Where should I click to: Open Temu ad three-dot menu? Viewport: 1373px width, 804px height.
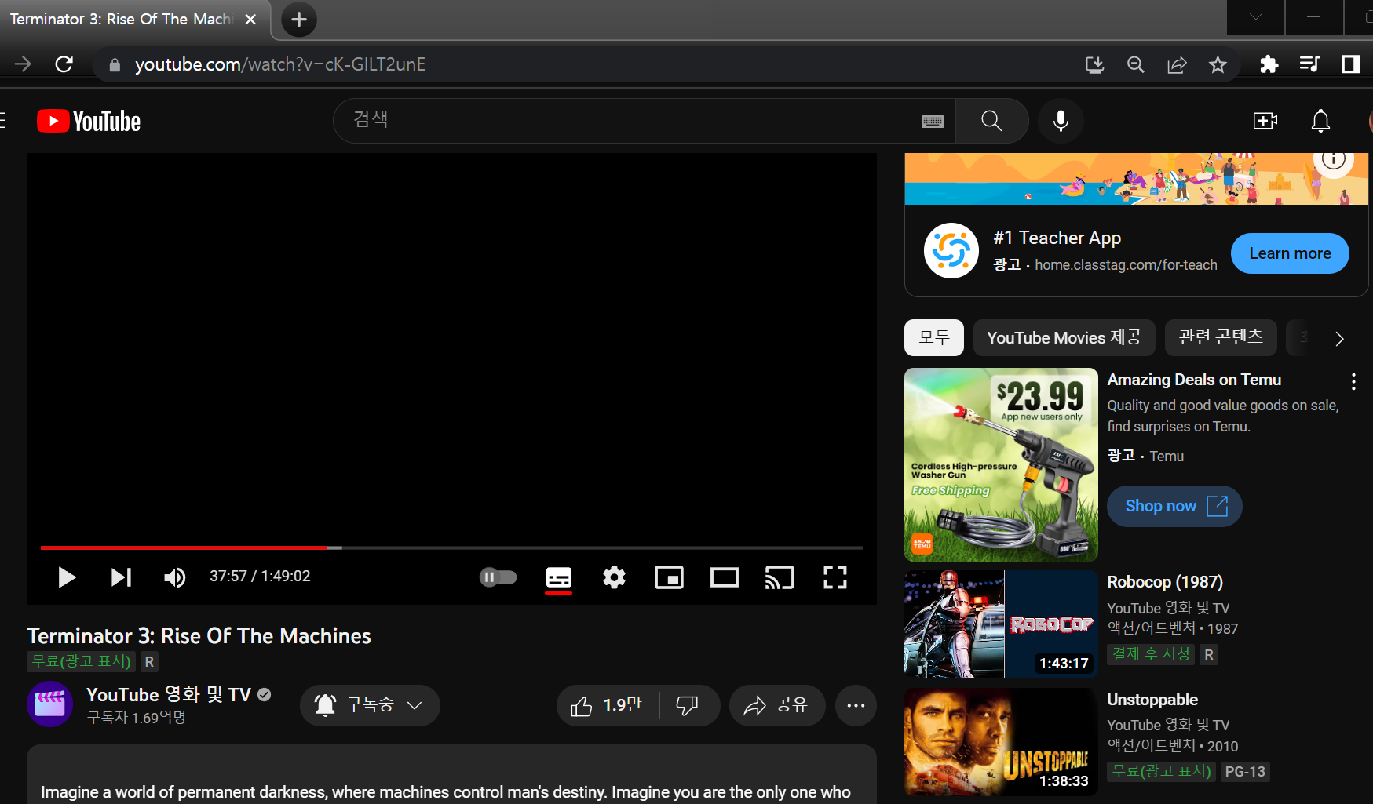point(1353,381)
